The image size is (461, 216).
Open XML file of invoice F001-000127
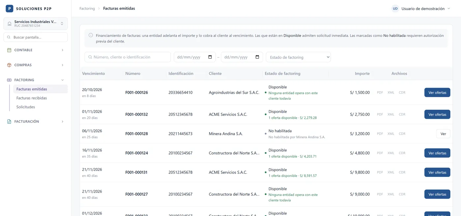click(x=391, y=194)
